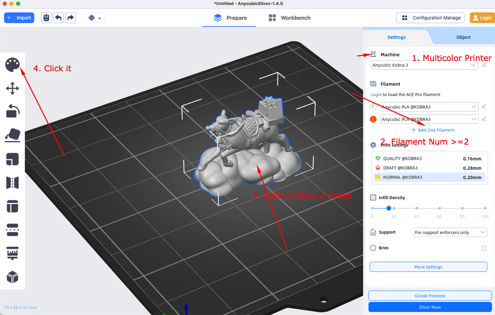Click the Login button
This screenshot has width=495, height=315.
(482, 18)
